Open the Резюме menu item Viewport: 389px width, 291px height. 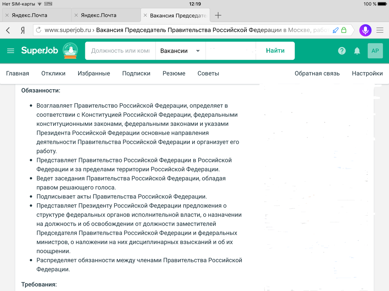click(174, 73)
